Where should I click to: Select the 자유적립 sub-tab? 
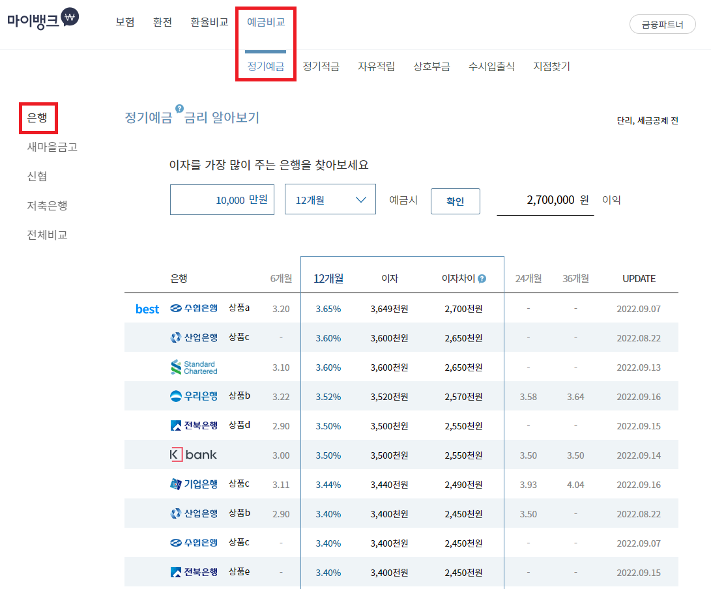click(377, 66)
